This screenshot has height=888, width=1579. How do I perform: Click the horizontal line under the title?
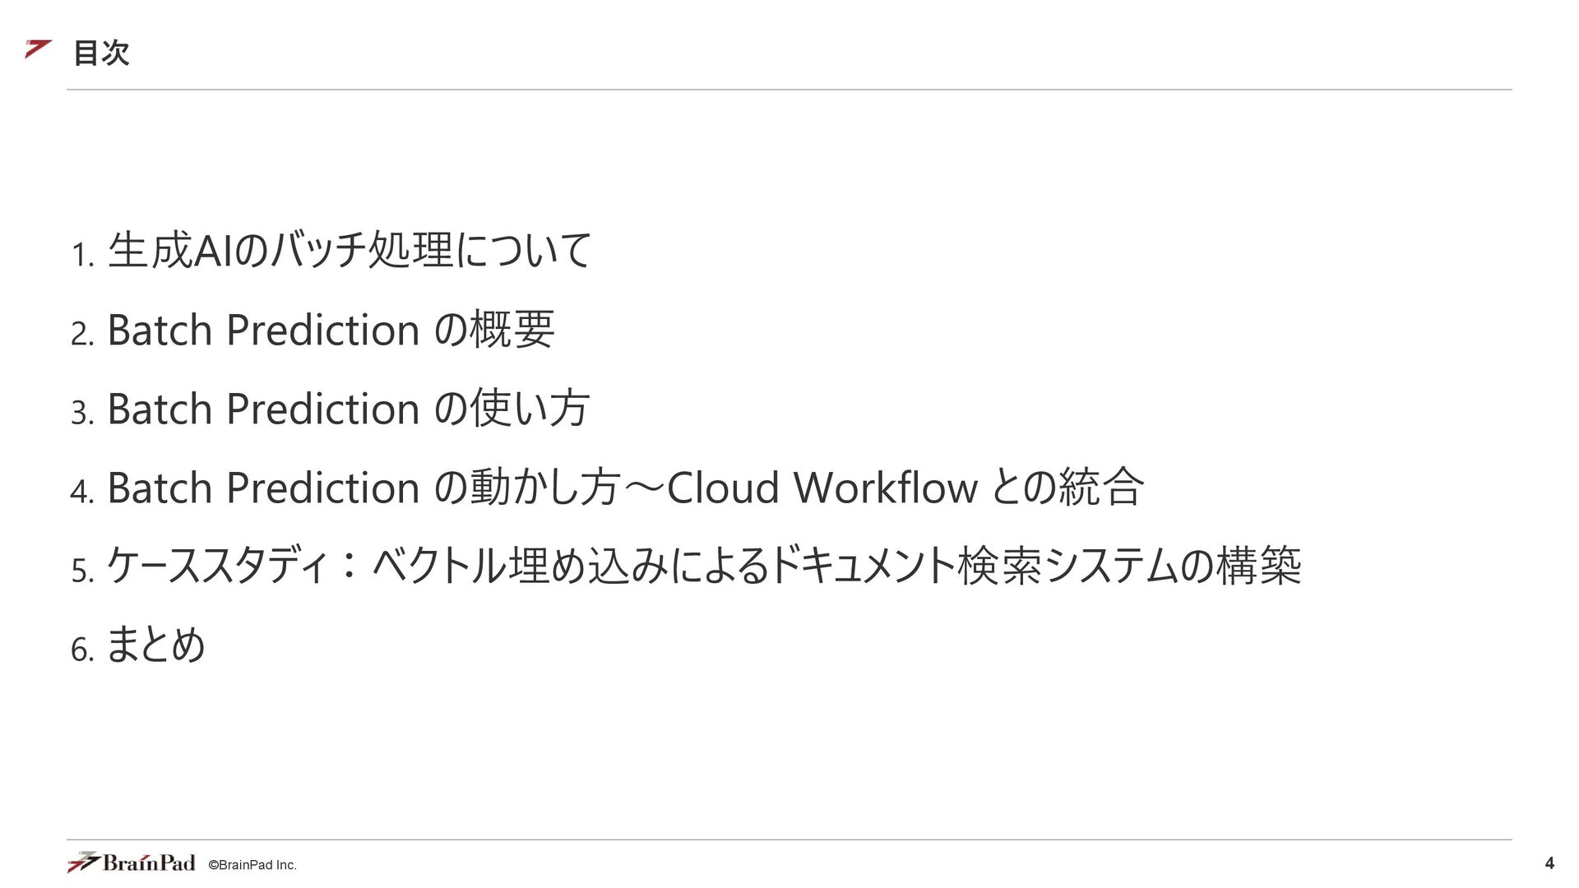789,90
